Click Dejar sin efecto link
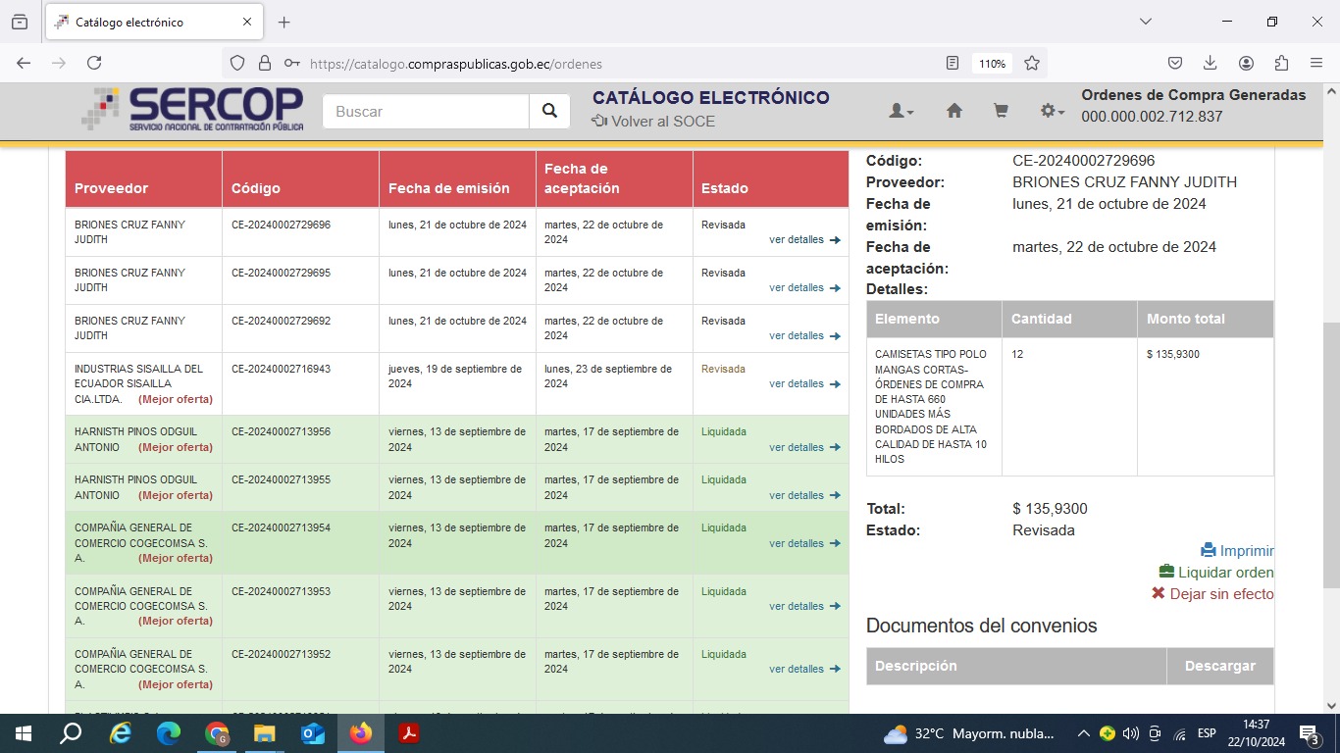Image resolution: width=1340 pixels, height=753 pixels. (1212, 594)
